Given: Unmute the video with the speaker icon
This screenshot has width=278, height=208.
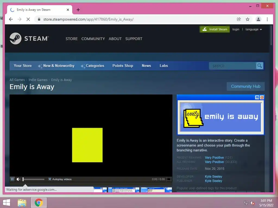Looking at the screenshot, I should tap(18, 179).
